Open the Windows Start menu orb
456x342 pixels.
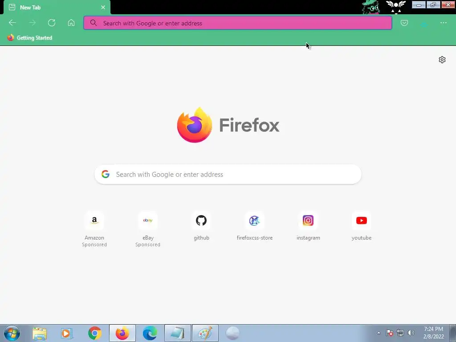pos(12,333)
